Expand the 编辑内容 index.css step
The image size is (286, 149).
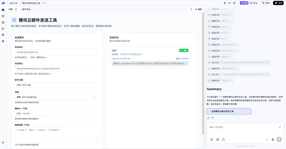click(x=220, y=21)
